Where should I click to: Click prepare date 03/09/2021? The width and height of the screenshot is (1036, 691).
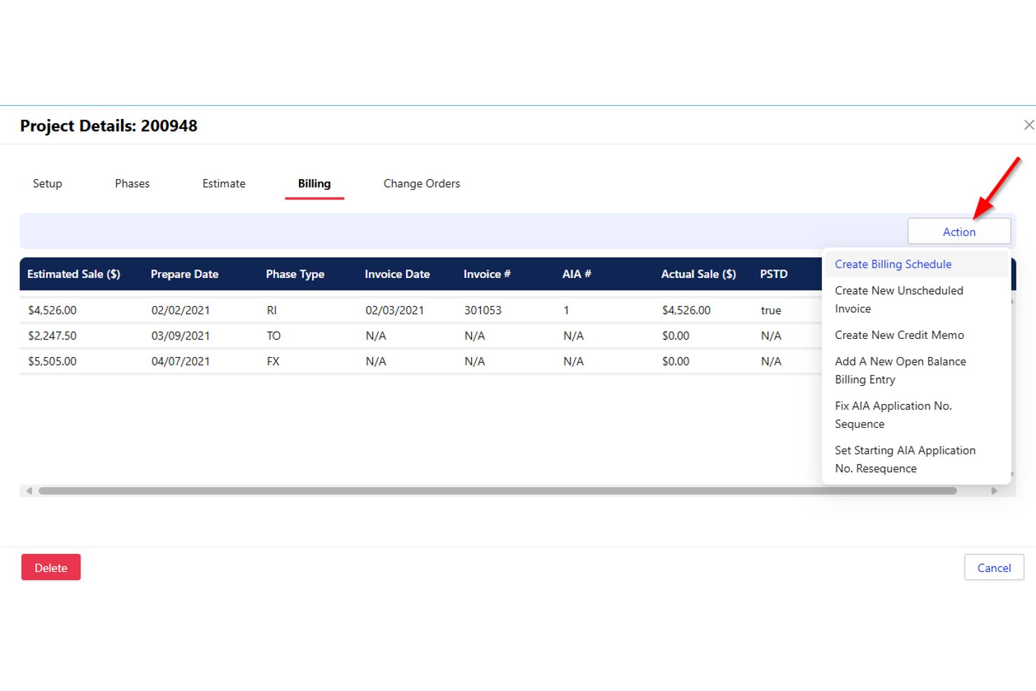coord(181,336)
